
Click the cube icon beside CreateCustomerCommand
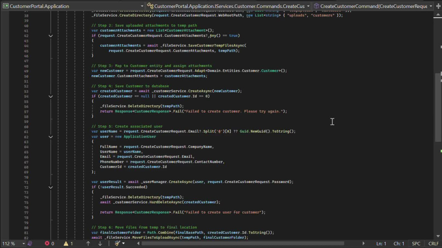(x=316, y=6)
